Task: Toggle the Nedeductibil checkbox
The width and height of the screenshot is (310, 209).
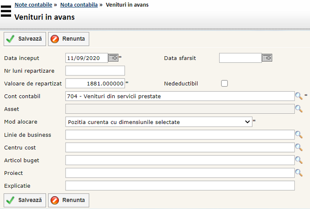Action: pyautogui.click(x=225, y=83)
